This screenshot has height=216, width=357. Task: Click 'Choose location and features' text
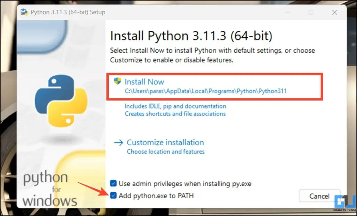point(166,151)
